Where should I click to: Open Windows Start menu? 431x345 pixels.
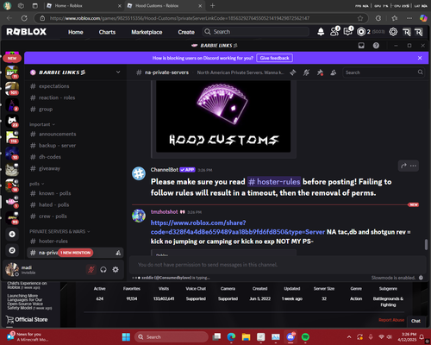(x=126, y=336)
